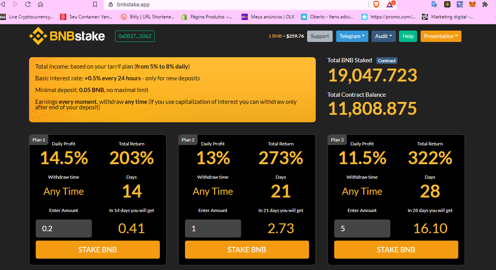Click the Brave Shields lion icon
Image resolution: width=496 pixels, height=270 pixels.
click(376, 4)
